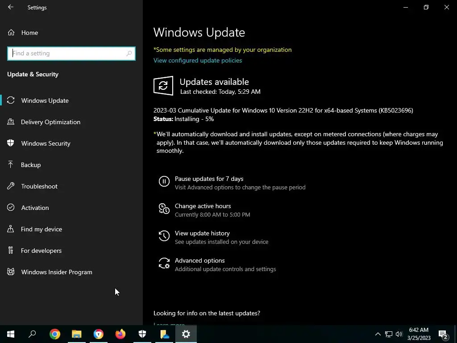Click the Settings gear in taskbar
This screenshot has height=343, width=457.
click(x=186, y=334)
